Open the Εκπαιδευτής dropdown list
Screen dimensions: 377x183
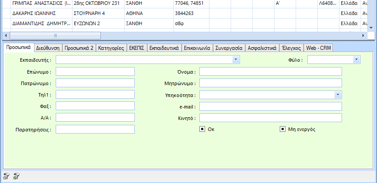[236, 60]
